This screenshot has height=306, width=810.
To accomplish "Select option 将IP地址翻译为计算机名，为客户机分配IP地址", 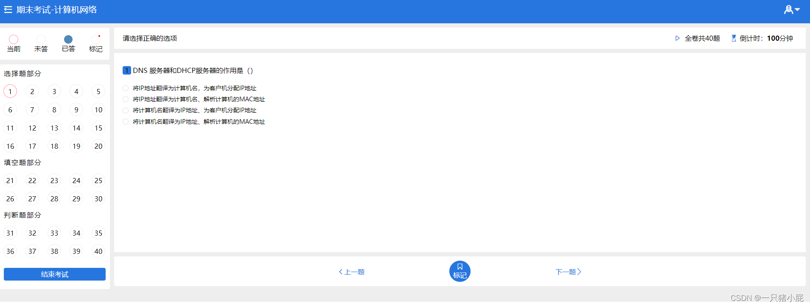I will click(x=190, y=88).
